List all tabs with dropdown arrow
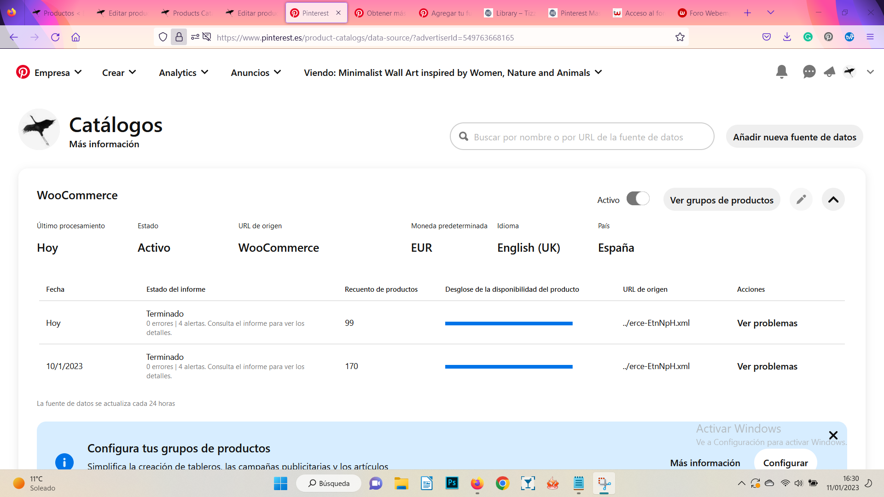Image resolution: width=884 pixels, height=497 pixels. coord(771,12)
